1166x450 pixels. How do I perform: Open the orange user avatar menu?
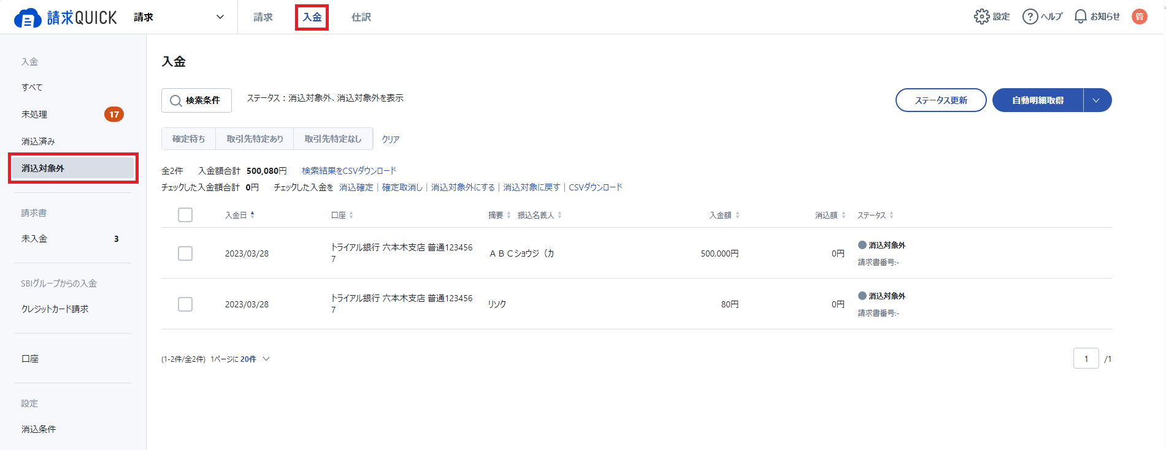point(1139,17)
